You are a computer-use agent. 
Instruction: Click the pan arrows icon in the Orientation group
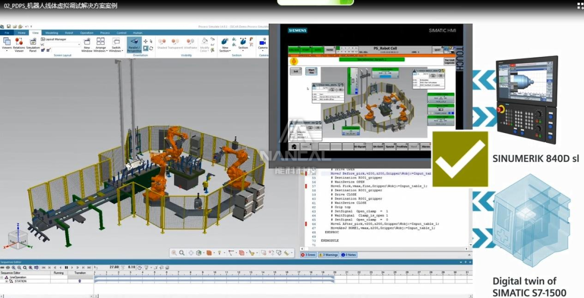click(145, 41)
